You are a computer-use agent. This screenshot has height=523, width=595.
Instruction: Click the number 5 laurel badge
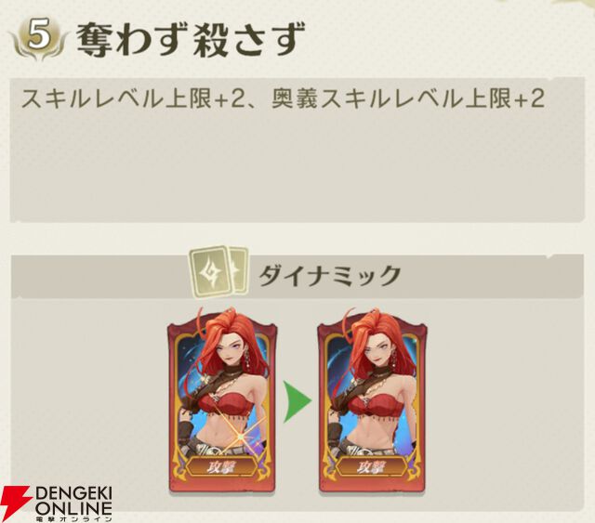tap(39, 39)
